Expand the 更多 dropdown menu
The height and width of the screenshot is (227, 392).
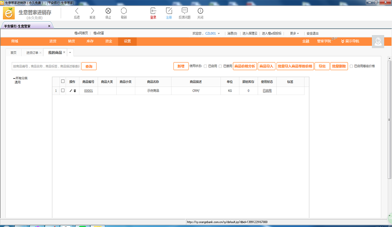tap(294, 33)
